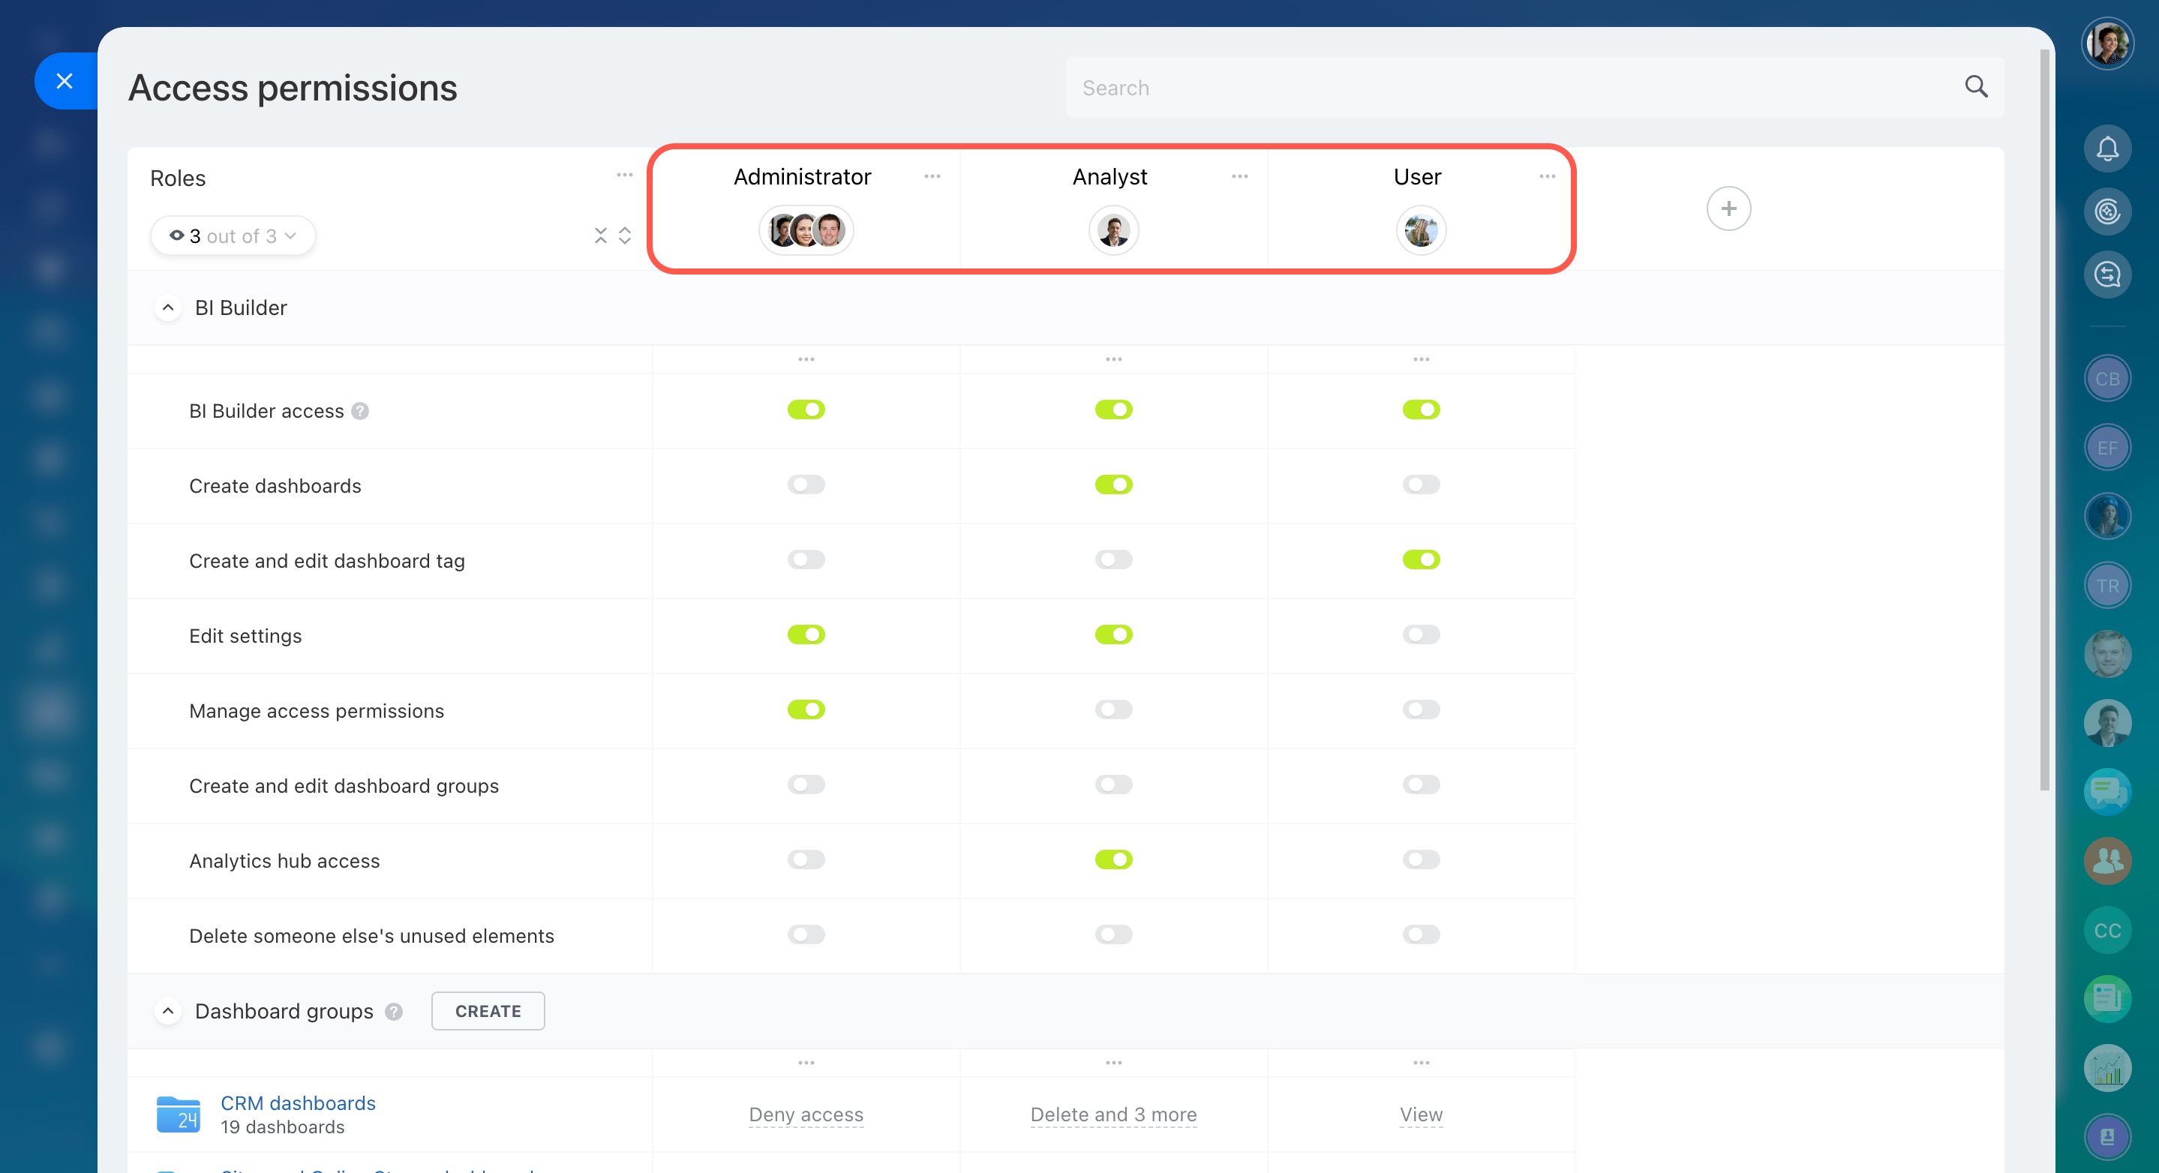Click collapse all rows icon in Roles
This screenshot has width=2159, height=1173.
coord(600,235)
